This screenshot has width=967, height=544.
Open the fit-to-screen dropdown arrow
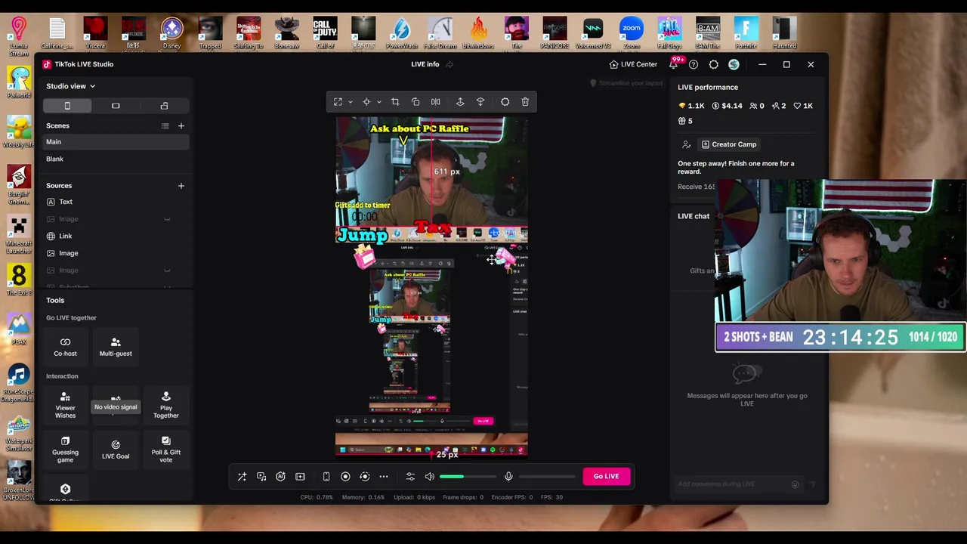(x=350, y=102)
